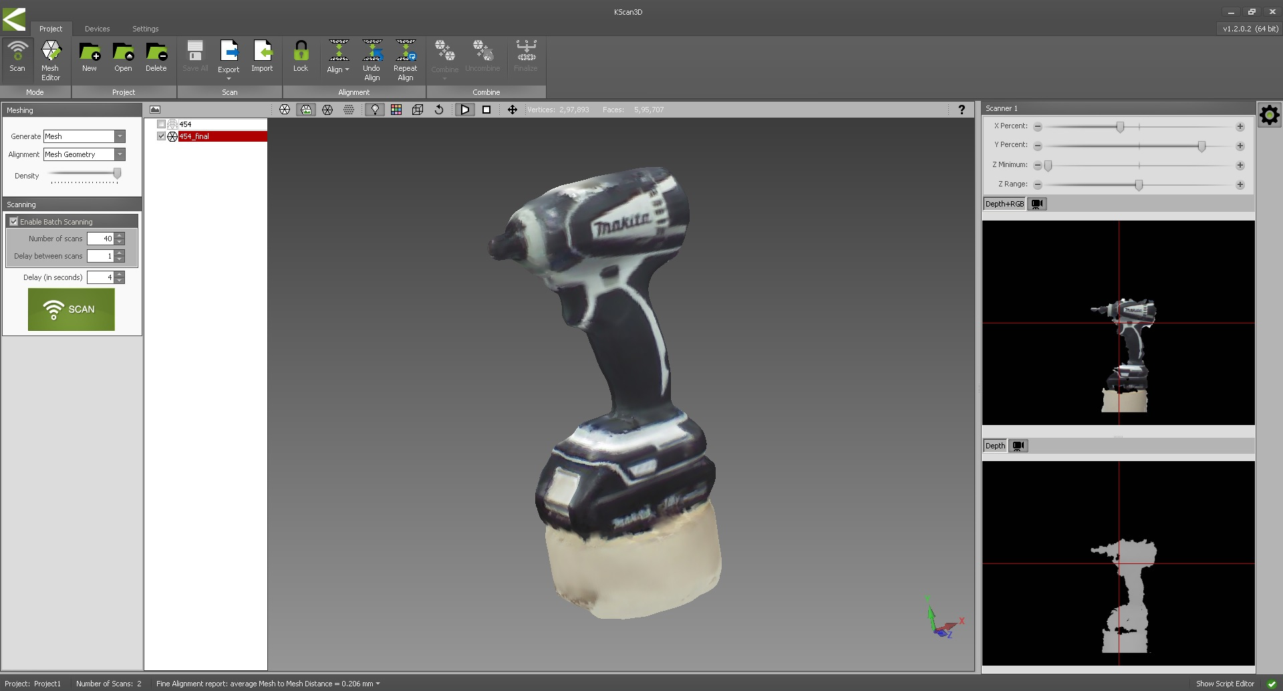Switch to the Devices tab
The image size is (1283, 691).
coord(97,29)
